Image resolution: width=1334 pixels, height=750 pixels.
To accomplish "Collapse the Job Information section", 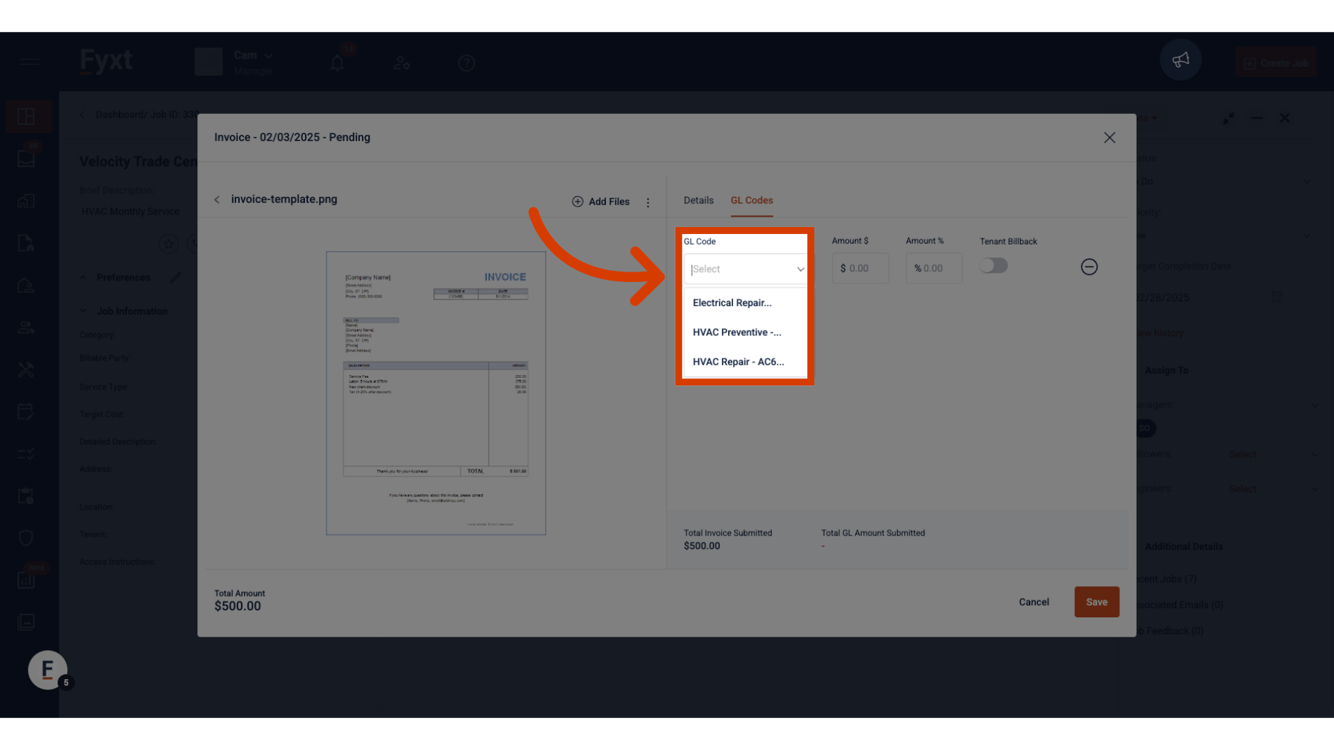I will pyautogui.click(x=83, y=311).
